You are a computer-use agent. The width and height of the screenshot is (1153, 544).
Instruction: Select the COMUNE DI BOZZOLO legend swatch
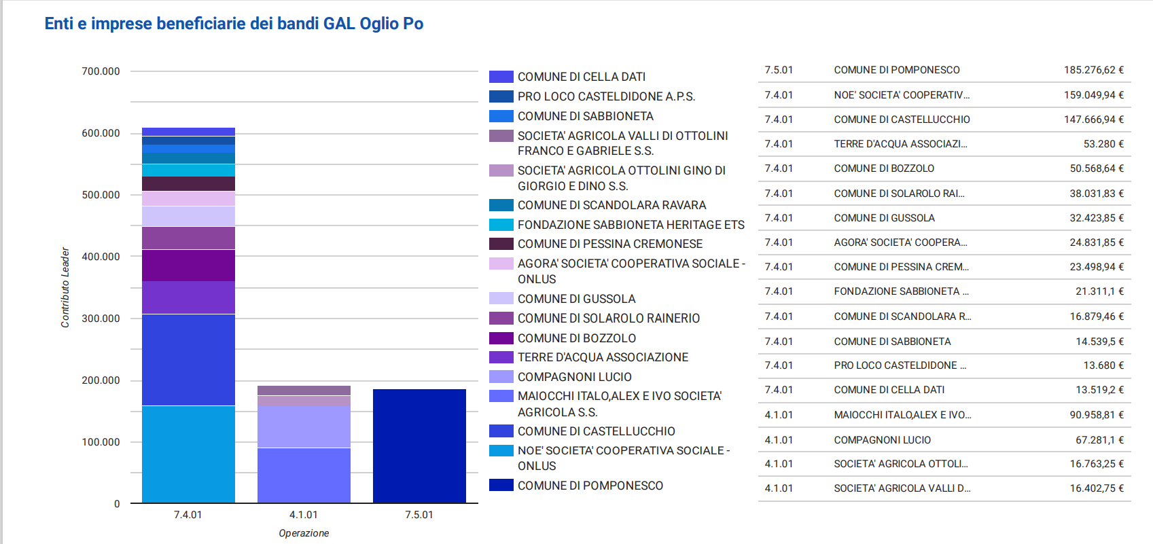[x=501, y=338]
